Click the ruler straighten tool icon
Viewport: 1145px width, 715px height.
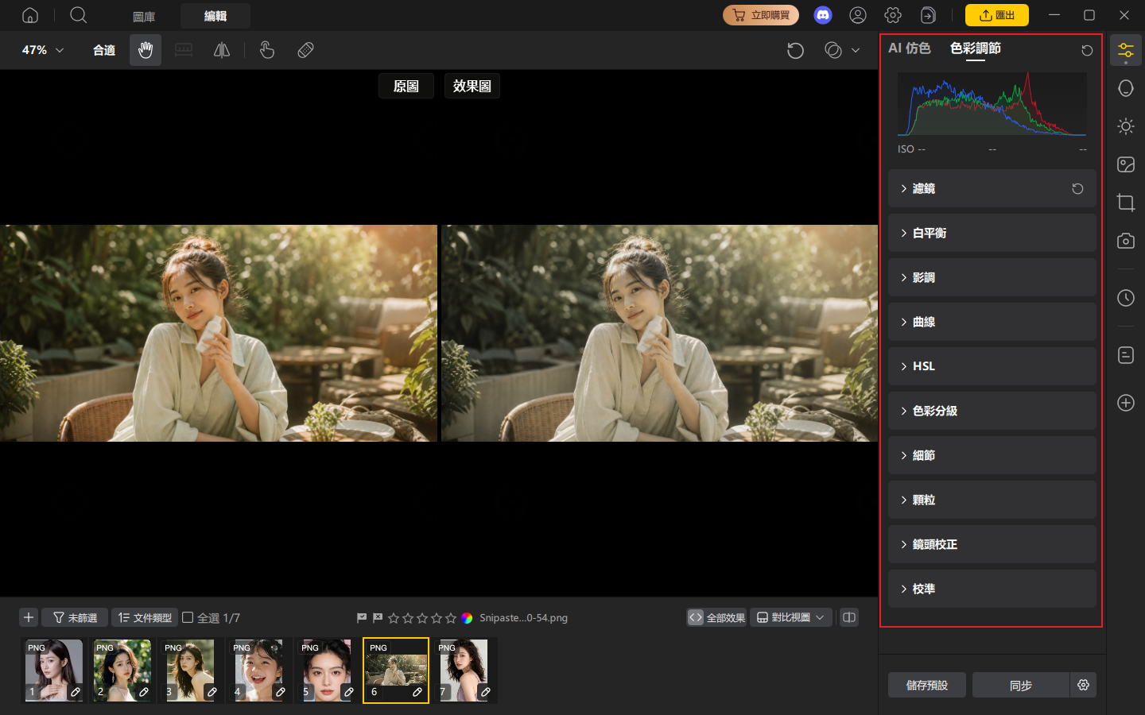click(x=184, y=50)
